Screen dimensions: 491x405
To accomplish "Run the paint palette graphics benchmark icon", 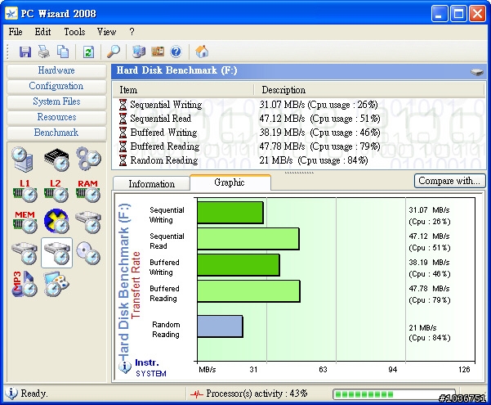I will point(56,284).
